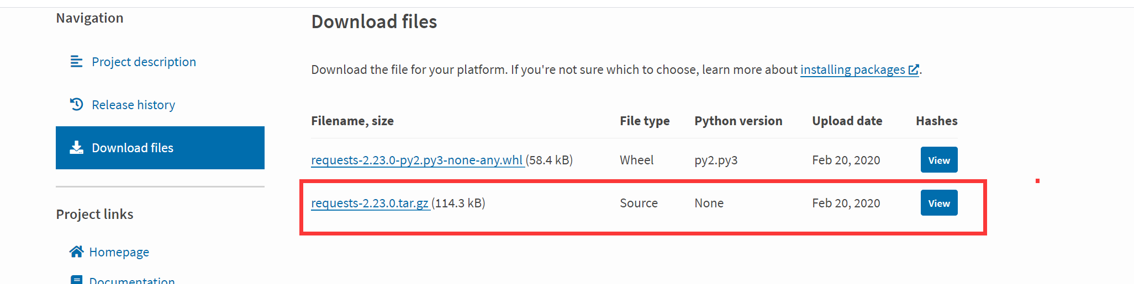Click the Download files arrow icon
The width and height of the screenshot is (1134, 284).
pos(76,147)
